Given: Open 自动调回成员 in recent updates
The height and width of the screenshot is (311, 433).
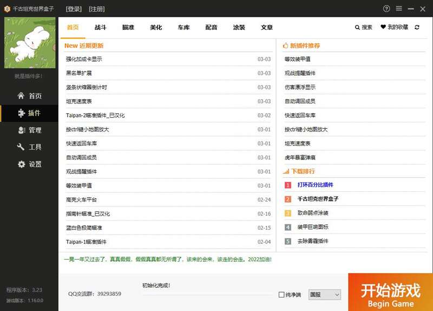Looking at the screenshot, I should (81, 158).
